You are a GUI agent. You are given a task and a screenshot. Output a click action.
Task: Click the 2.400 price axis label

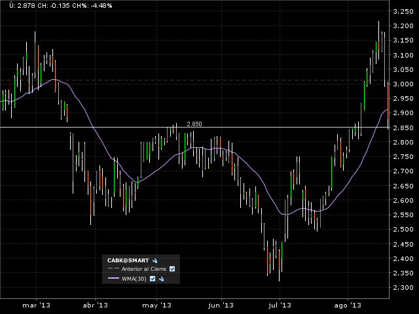click(x=403, y=258)
